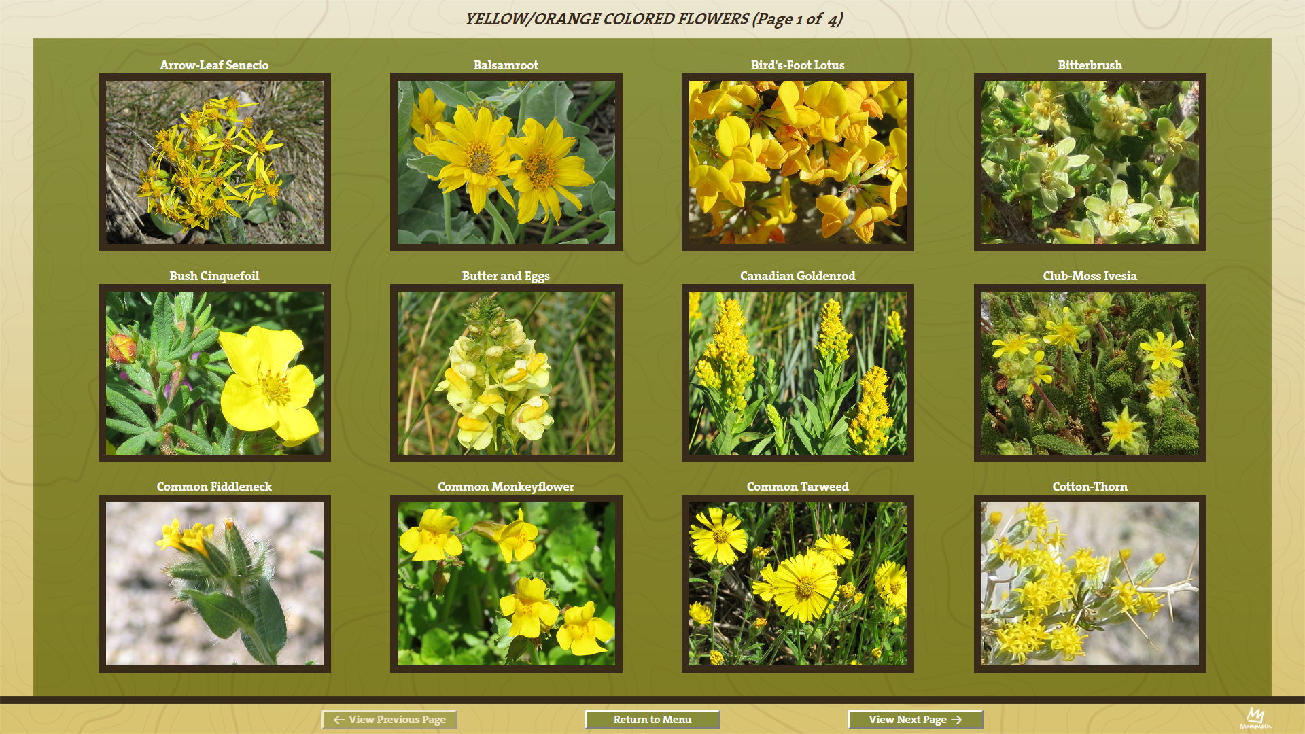Click the Bird's-Foot Lotus thumbnail
Image resolution: width=1305 pixels, height=734 pixels.
(797, 162)
